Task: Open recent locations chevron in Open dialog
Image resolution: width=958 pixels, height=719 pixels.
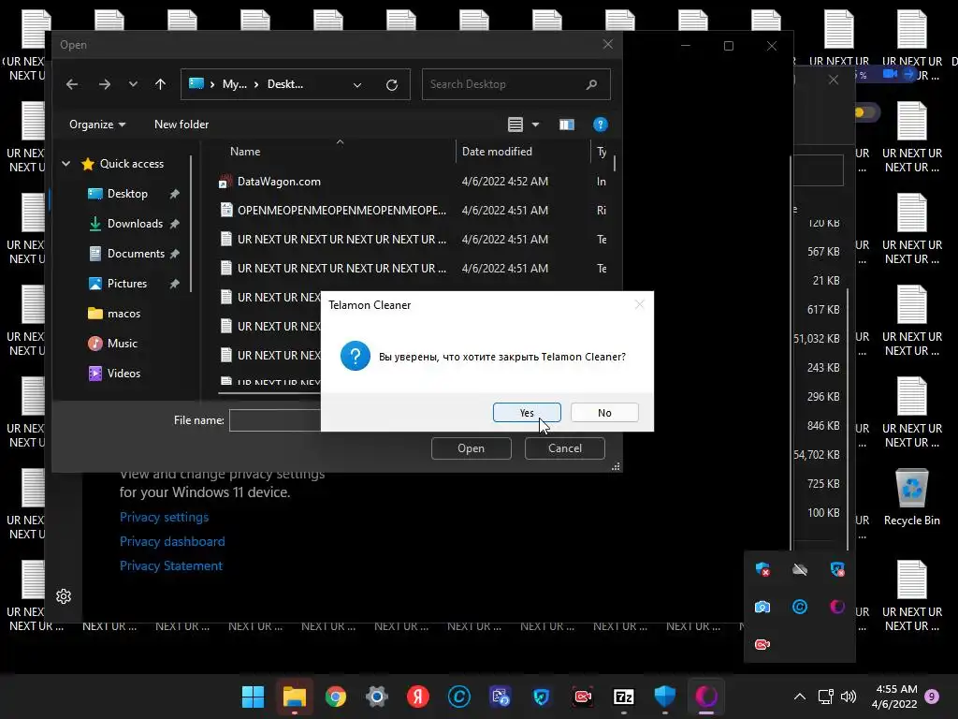Action: coord(133,84)
